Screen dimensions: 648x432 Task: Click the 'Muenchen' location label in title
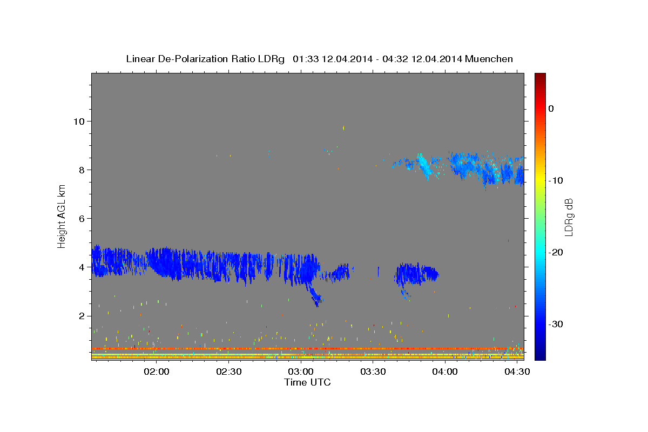click(x=489, y=59)
